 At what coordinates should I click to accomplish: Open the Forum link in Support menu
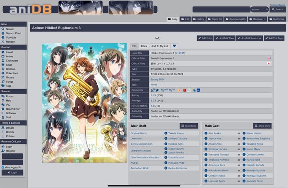9,96
